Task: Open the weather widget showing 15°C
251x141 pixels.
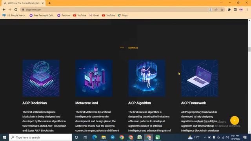Action: tap(194, 137)
